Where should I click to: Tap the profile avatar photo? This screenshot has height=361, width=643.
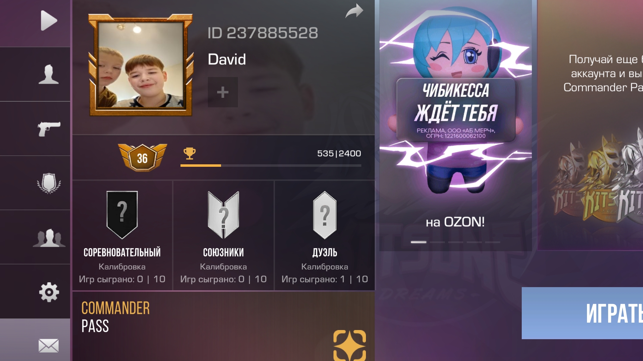[141, 65]
